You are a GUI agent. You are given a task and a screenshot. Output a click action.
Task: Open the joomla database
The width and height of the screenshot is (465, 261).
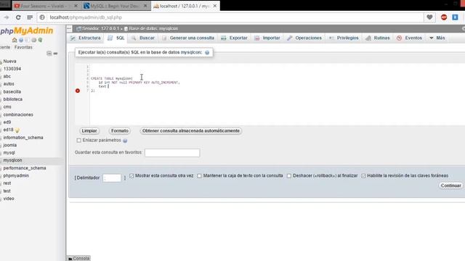(x=9, y=145)
